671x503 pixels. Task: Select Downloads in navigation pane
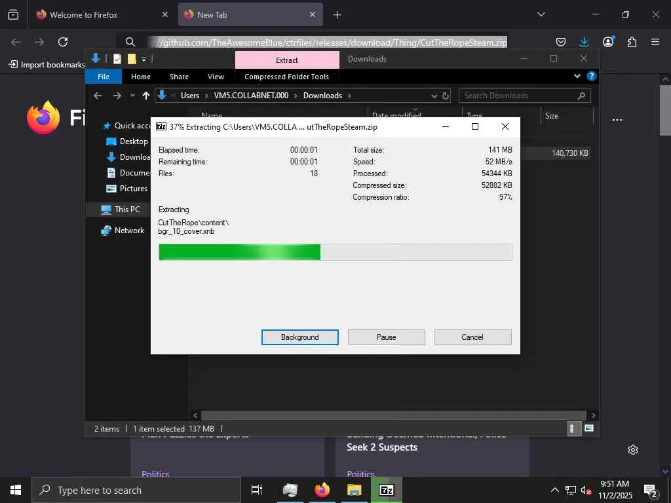click(128, 157)
